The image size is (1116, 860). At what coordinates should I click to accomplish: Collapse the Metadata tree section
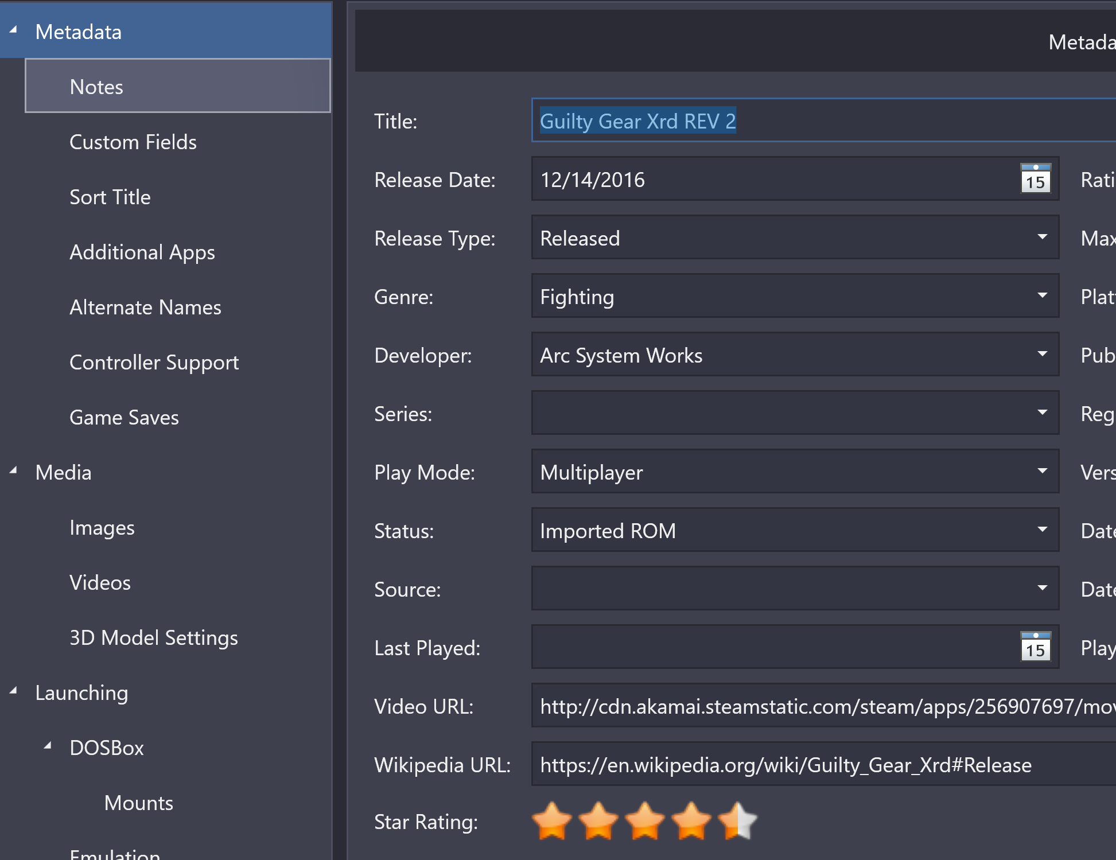coord(13,30)
